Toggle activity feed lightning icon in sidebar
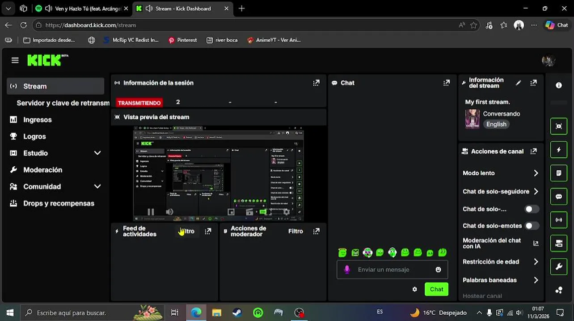Image resolution: width=574 pixels, height=321 pixels. [559, 150]
